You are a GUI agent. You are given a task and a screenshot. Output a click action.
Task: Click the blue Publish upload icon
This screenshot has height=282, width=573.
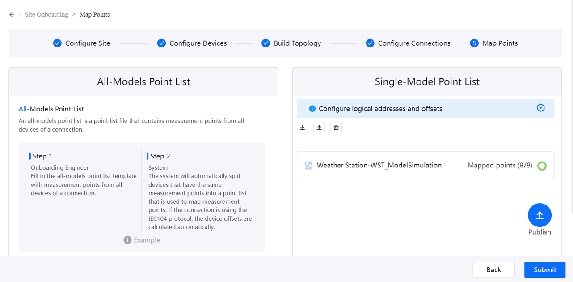click(539, 215)
